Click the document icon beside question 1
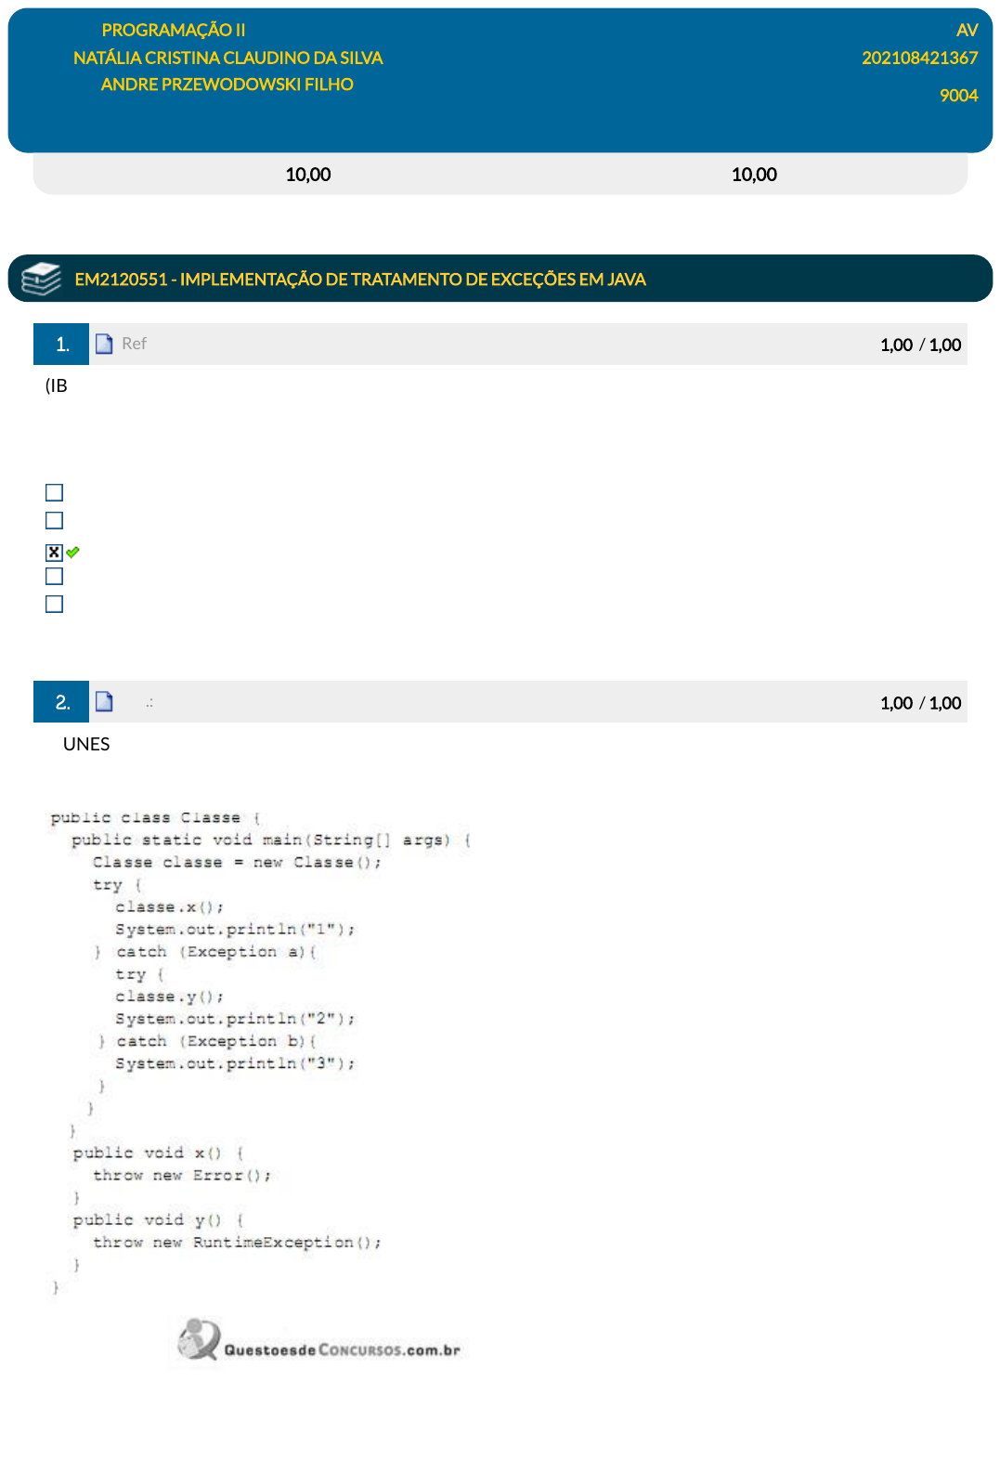The image size is (1000, 1459). [104, 344]
